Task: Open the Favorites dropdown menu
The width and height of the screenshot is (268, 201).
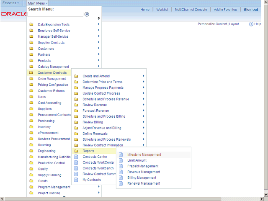Action: point(11,3)
